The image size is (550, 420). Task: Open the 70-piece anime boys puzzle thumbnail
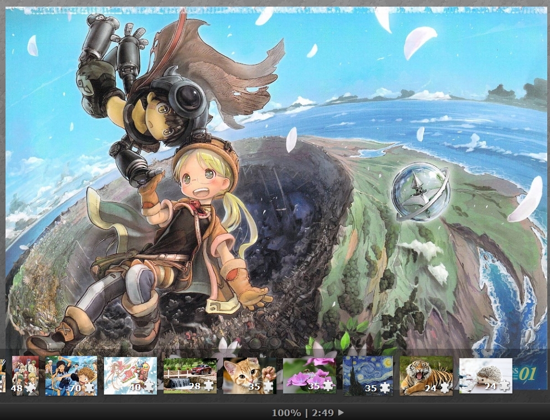(71, 375)
